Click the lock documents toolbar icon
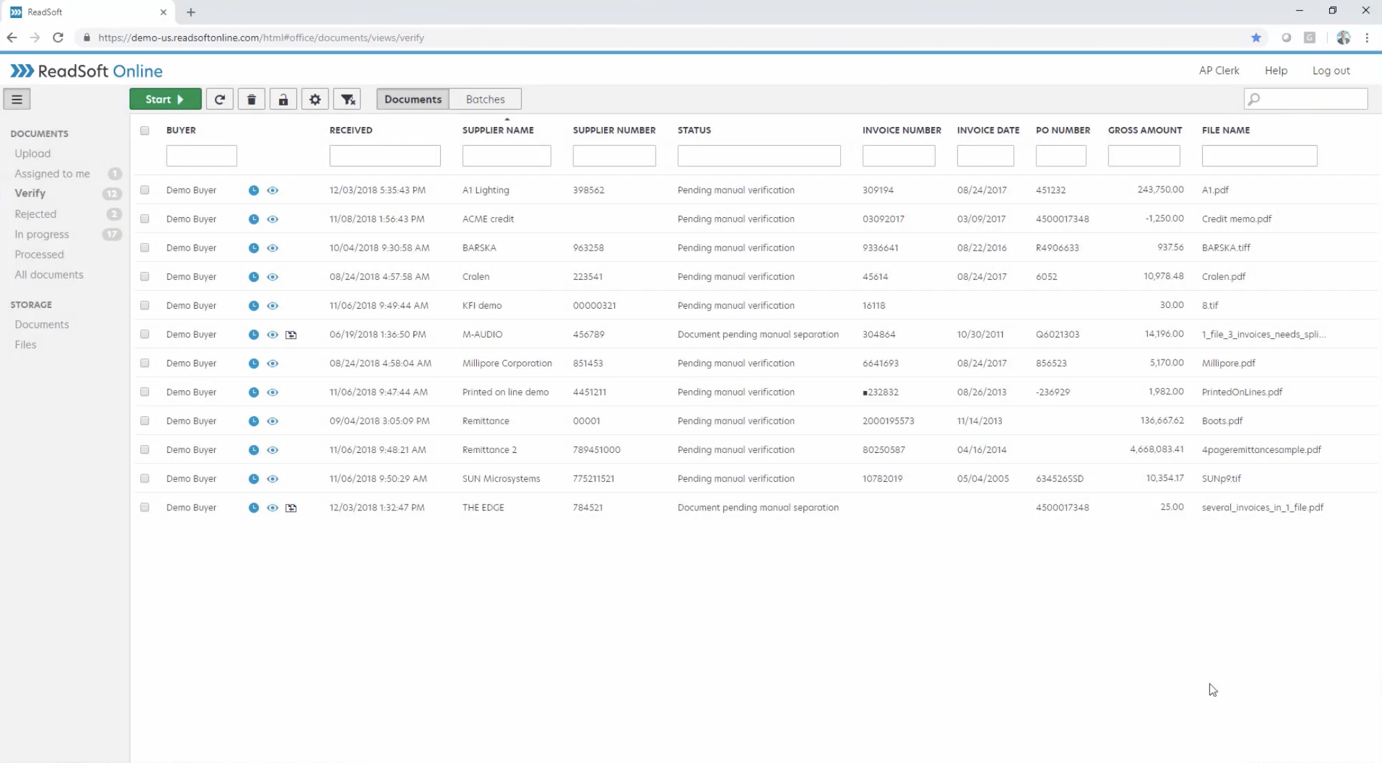Viewport: 1382px width, 763px height. 283,99
